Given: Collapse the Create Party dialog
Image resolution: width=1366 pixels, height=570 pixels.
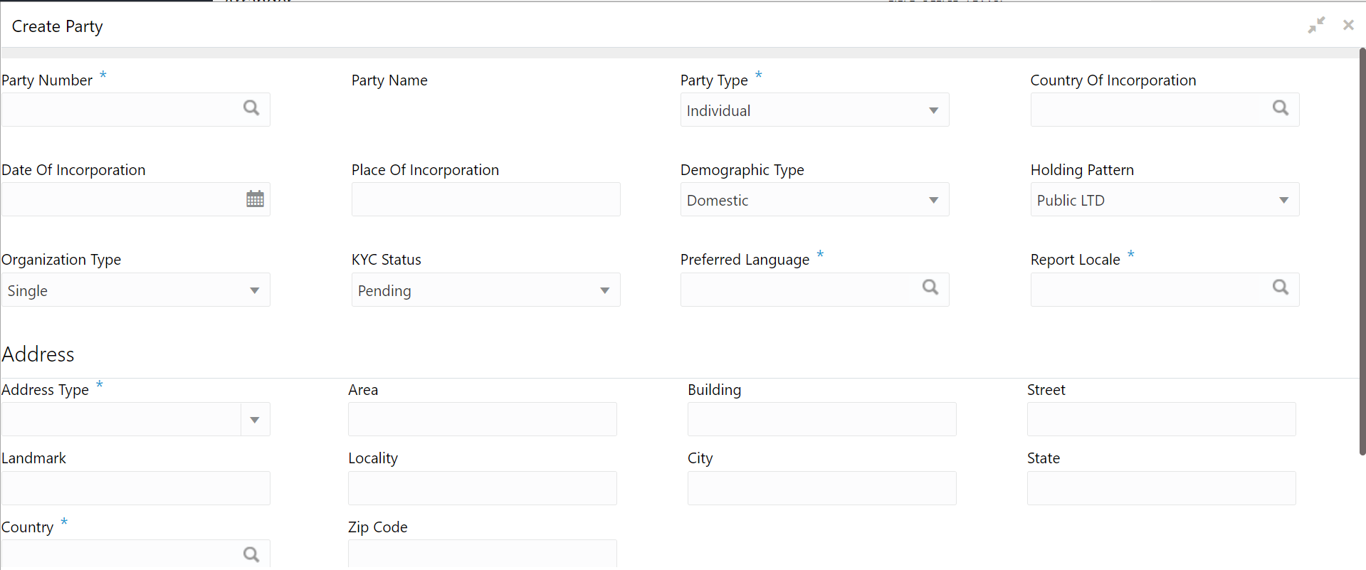Looking at the screenshot, I should pos(1317,25).
